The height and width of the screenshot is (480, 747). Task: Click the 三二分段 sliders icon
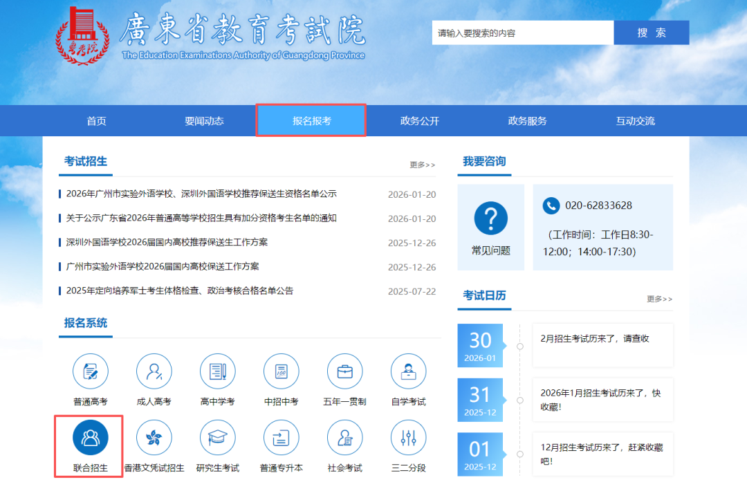coord(409,438)
